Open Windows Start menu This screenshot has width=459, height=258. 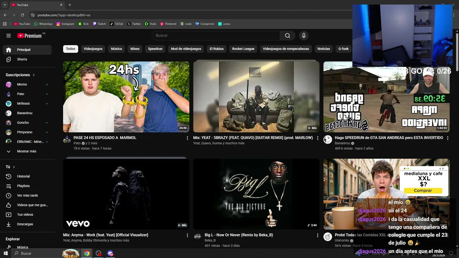point(5,253)
